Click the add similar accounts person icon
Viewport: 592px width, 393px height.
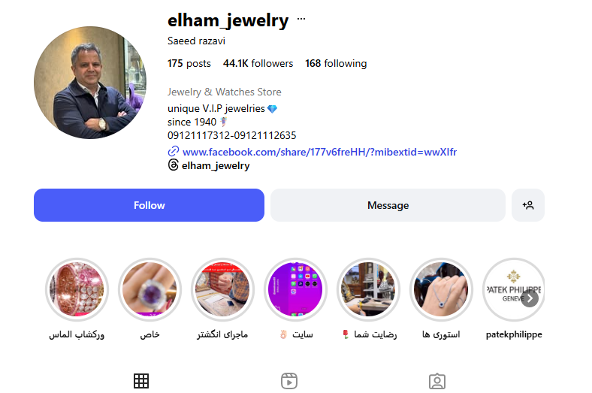click(528, 205)
